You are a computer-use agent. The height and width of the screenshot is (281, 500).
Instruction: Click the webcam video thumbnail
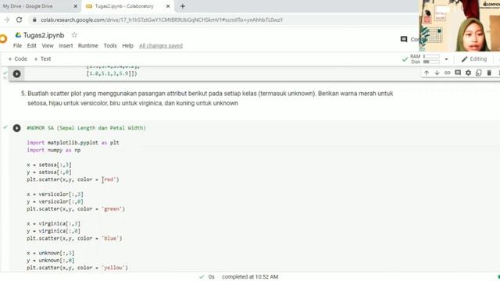(459, 26)
